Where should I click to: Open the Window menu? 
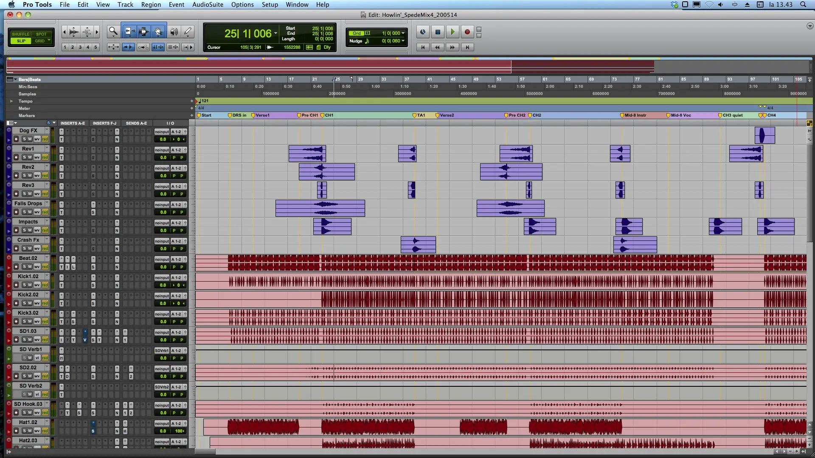point(297,4)
